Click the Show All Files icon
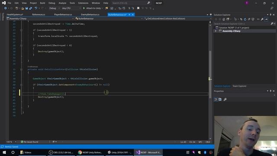Image resolution: width=277 pixels, height=156 pixels. 253,19
